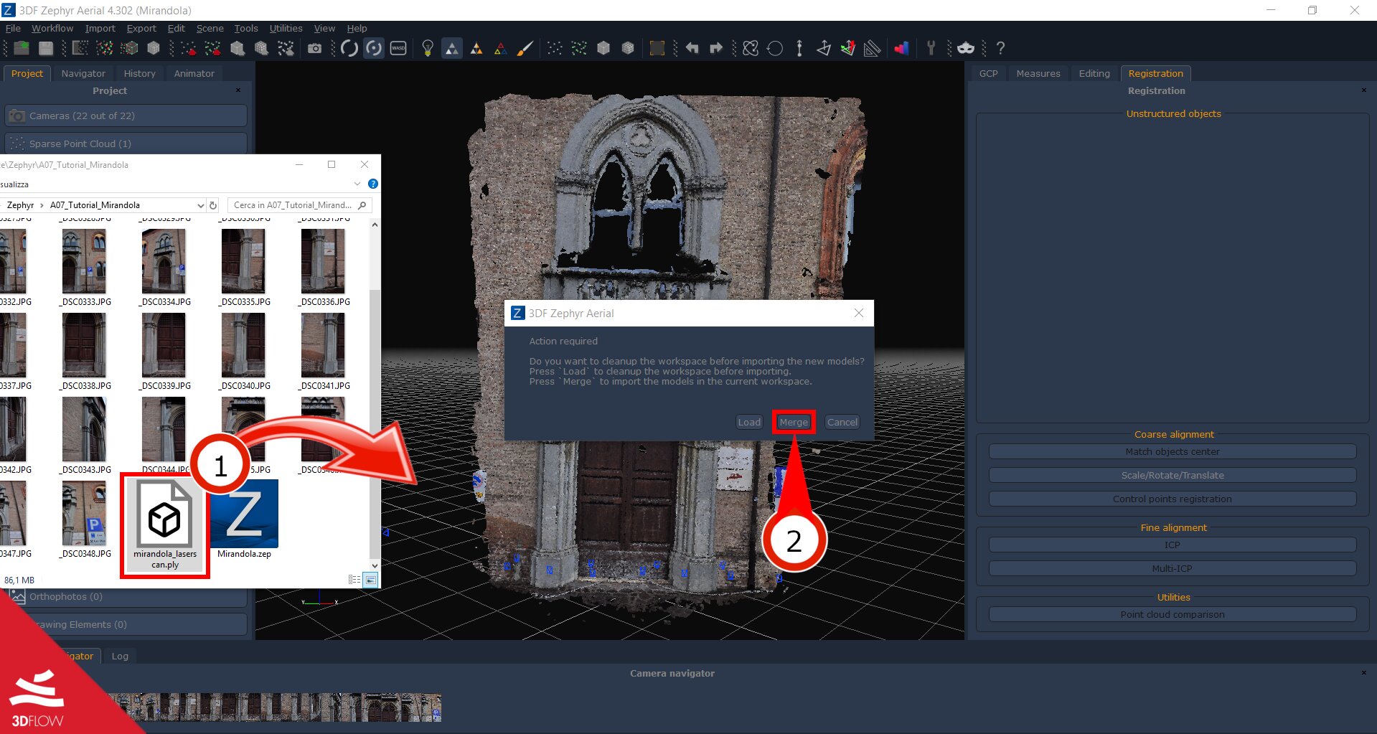Open the wrench options icon

931,48
